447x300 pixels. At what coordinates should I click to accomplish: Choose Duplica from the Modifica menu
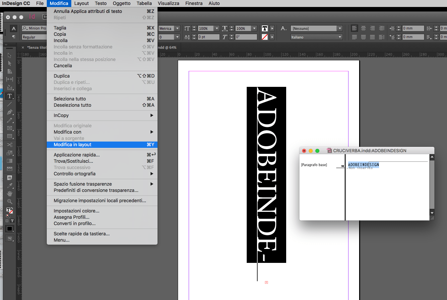(102, 76)
